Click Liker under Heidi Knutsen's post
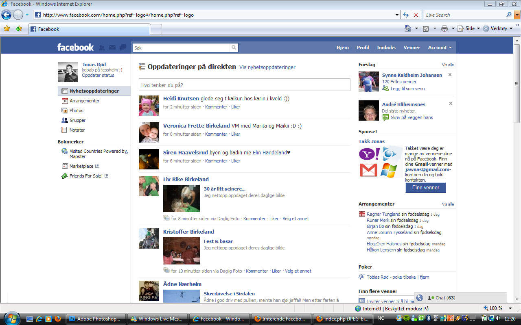This screenshot has width=521, height=325. point(236,107)
